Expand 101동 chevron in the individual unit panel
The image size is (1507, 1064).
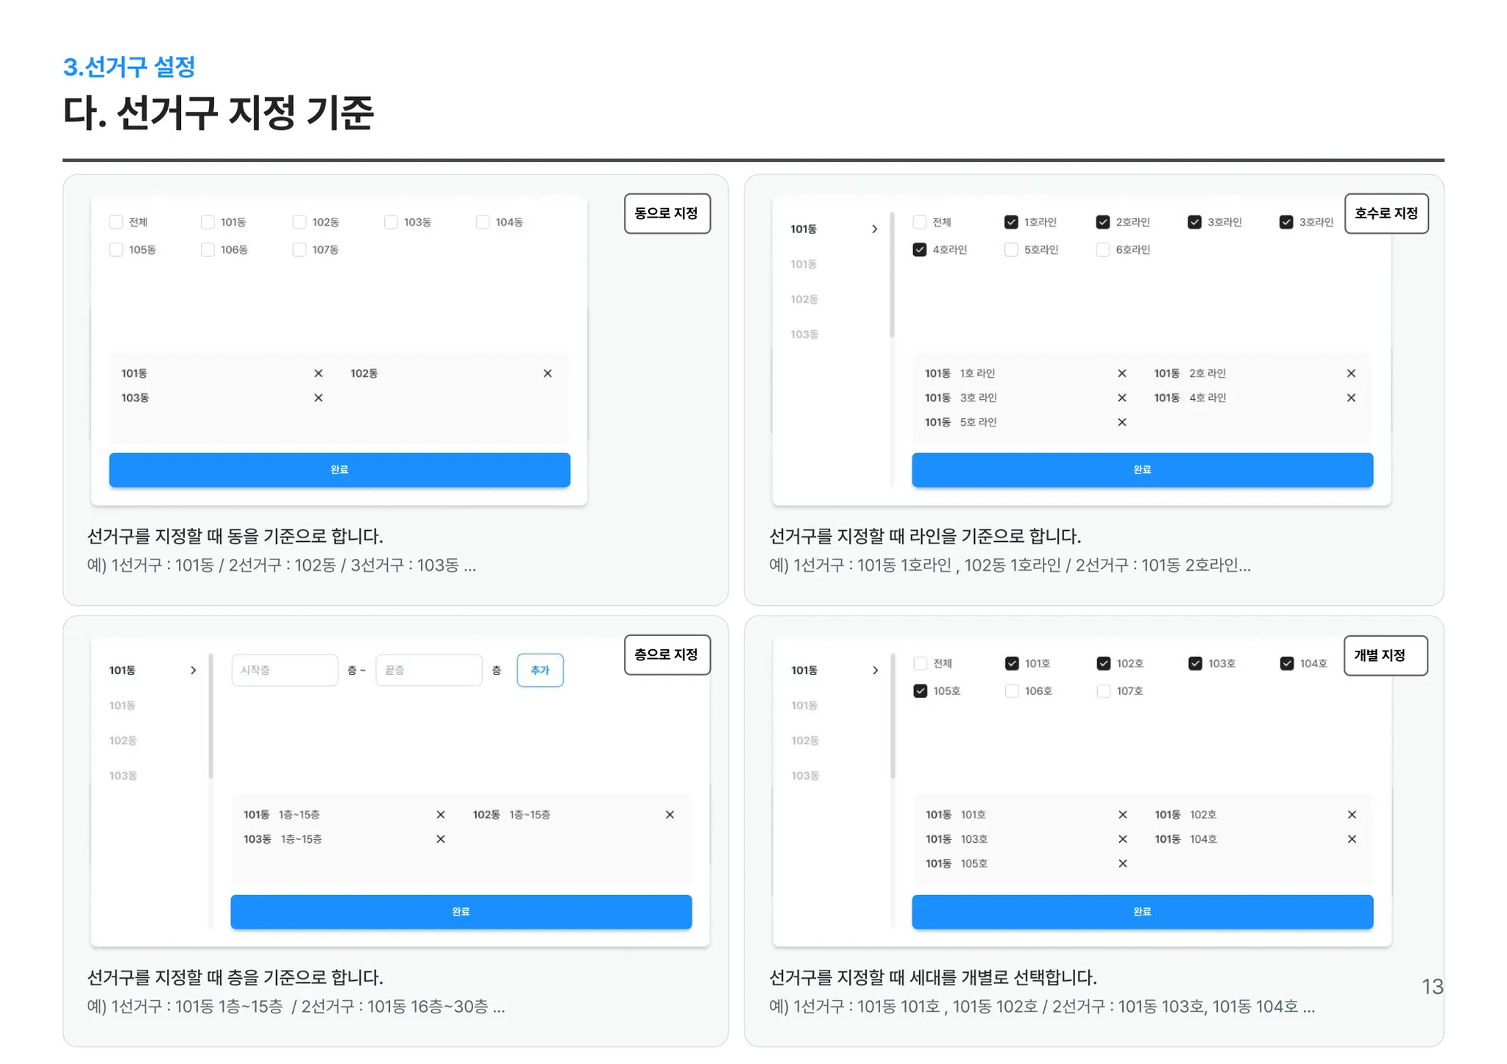click(x=875, y=671)
